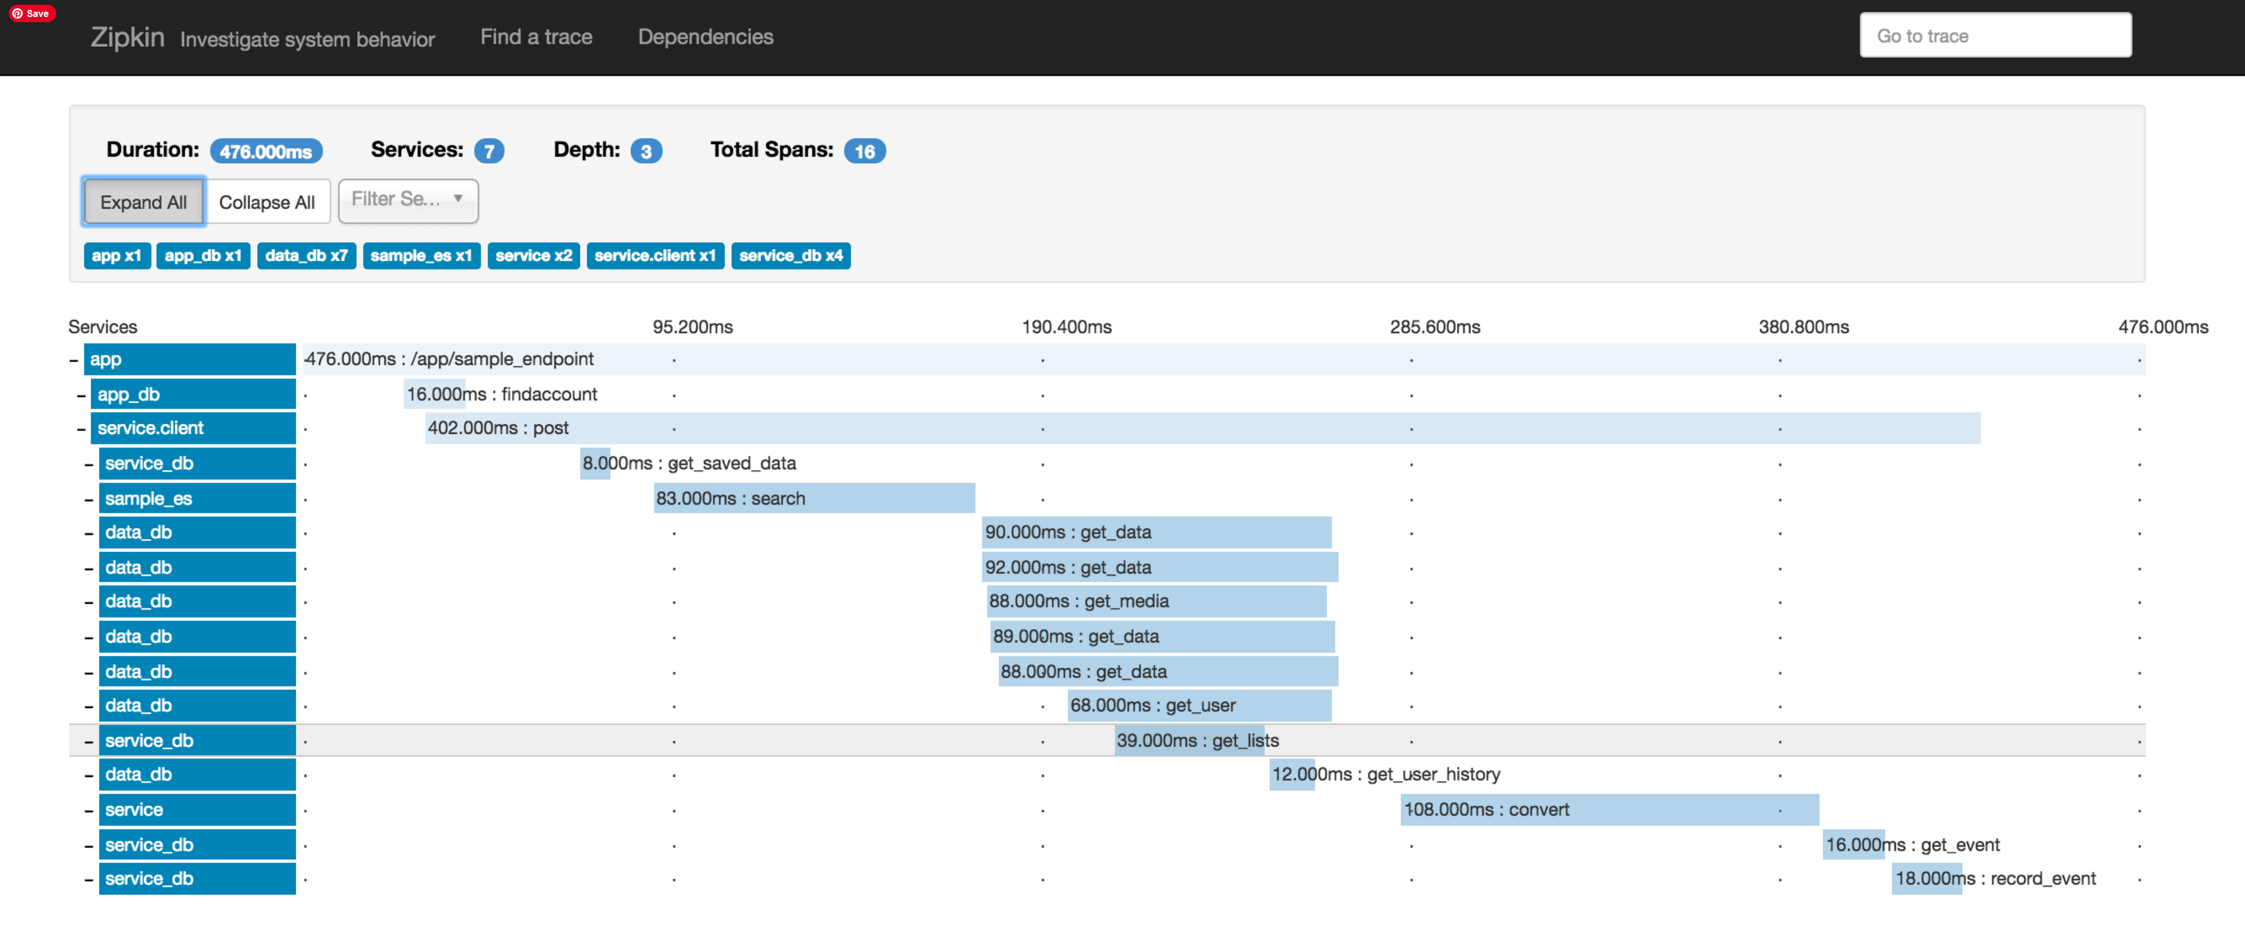2245x933 pixels.
Task: Open the Dependencies page
Action: (705, 37)
